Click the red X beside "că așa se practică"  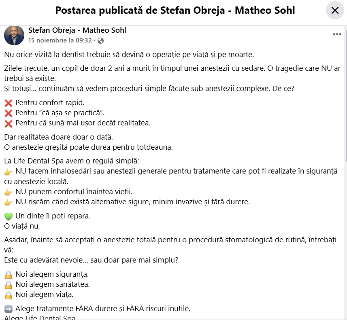[x=9, y=113]
